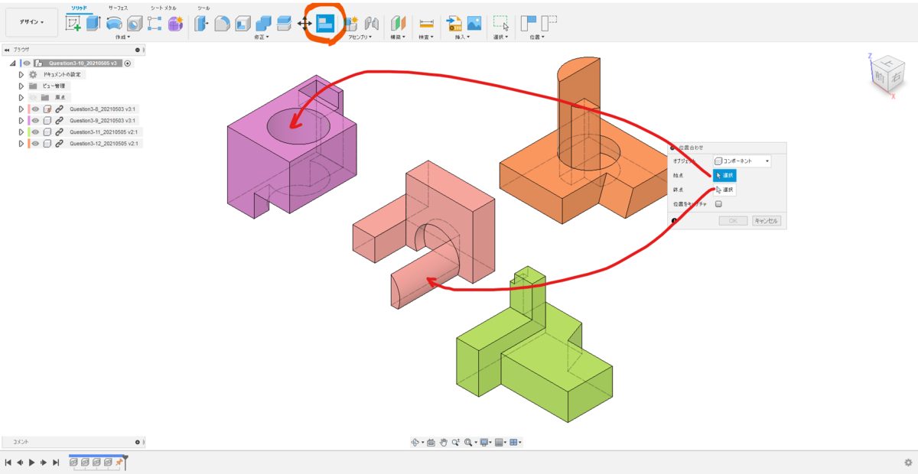Image resolution: width=918 pixels, height=474 pixels.
Task: Select the Press Pull tool
Action: click(201, 23)
